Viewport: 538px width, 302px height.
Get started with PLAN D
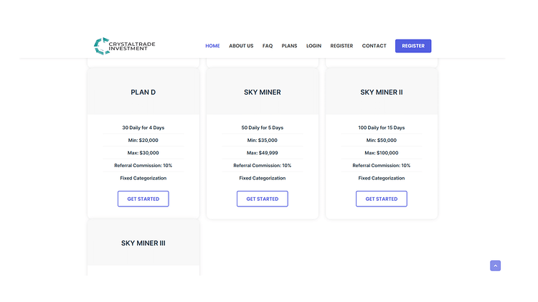point(143,199)
